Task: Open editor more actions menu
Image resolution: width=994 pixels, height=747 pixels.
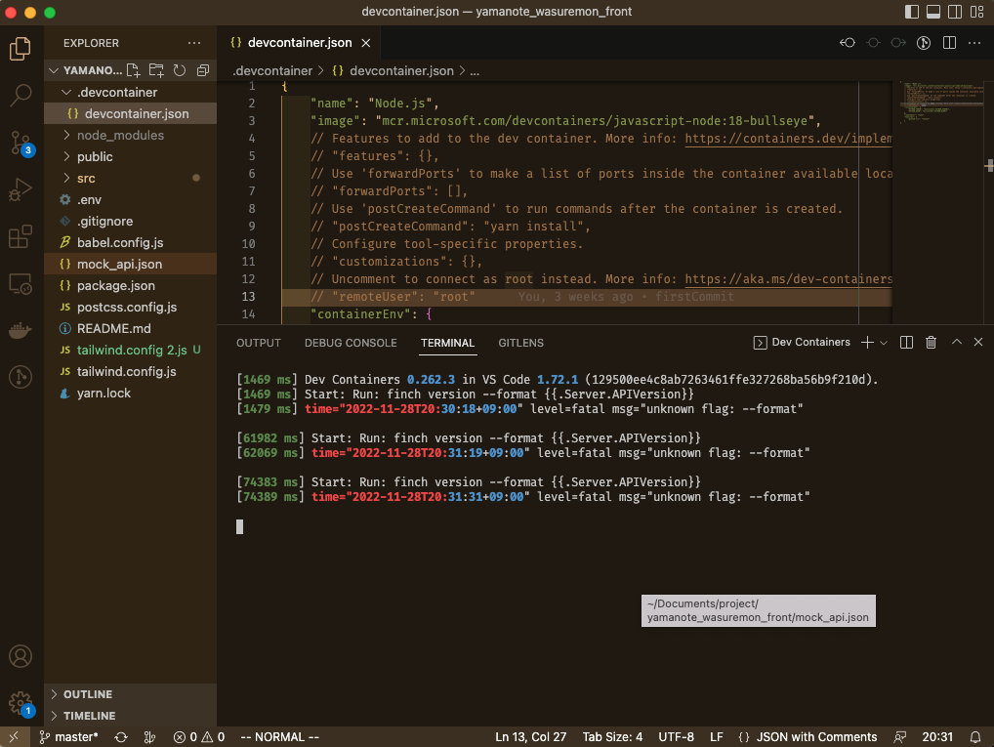Action: (x=974, y=43)
